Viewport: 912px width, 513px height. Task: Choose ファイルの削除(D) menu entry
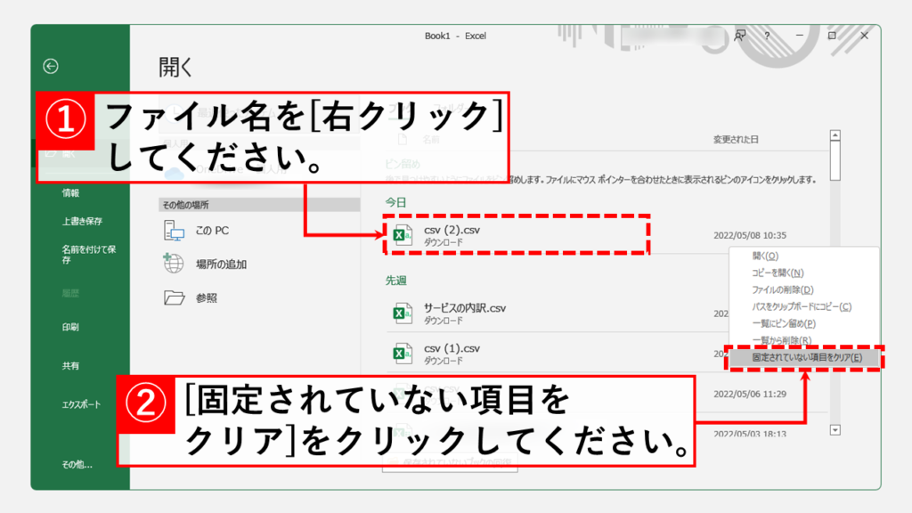[783, 289]
